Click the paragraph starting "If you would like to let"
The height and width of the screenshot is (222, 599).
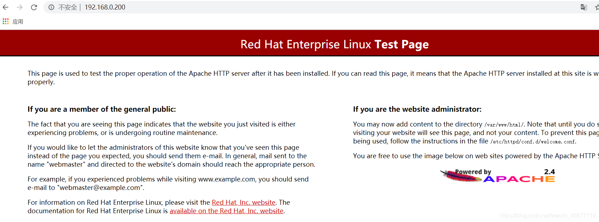pyautogui.click(x=172, y=156)
